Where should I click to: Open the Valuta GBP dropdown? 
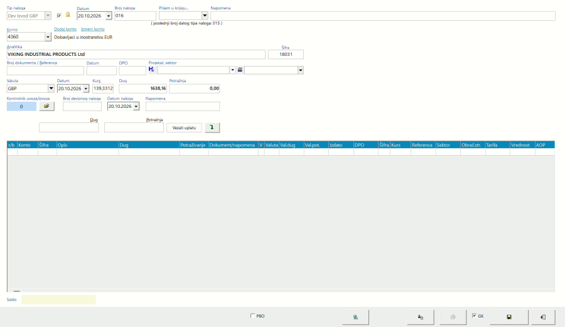point(51,88)
